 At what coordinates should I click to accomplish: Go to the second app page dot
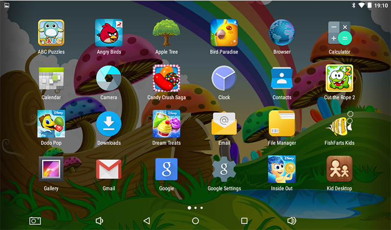(x=195, y=208)
